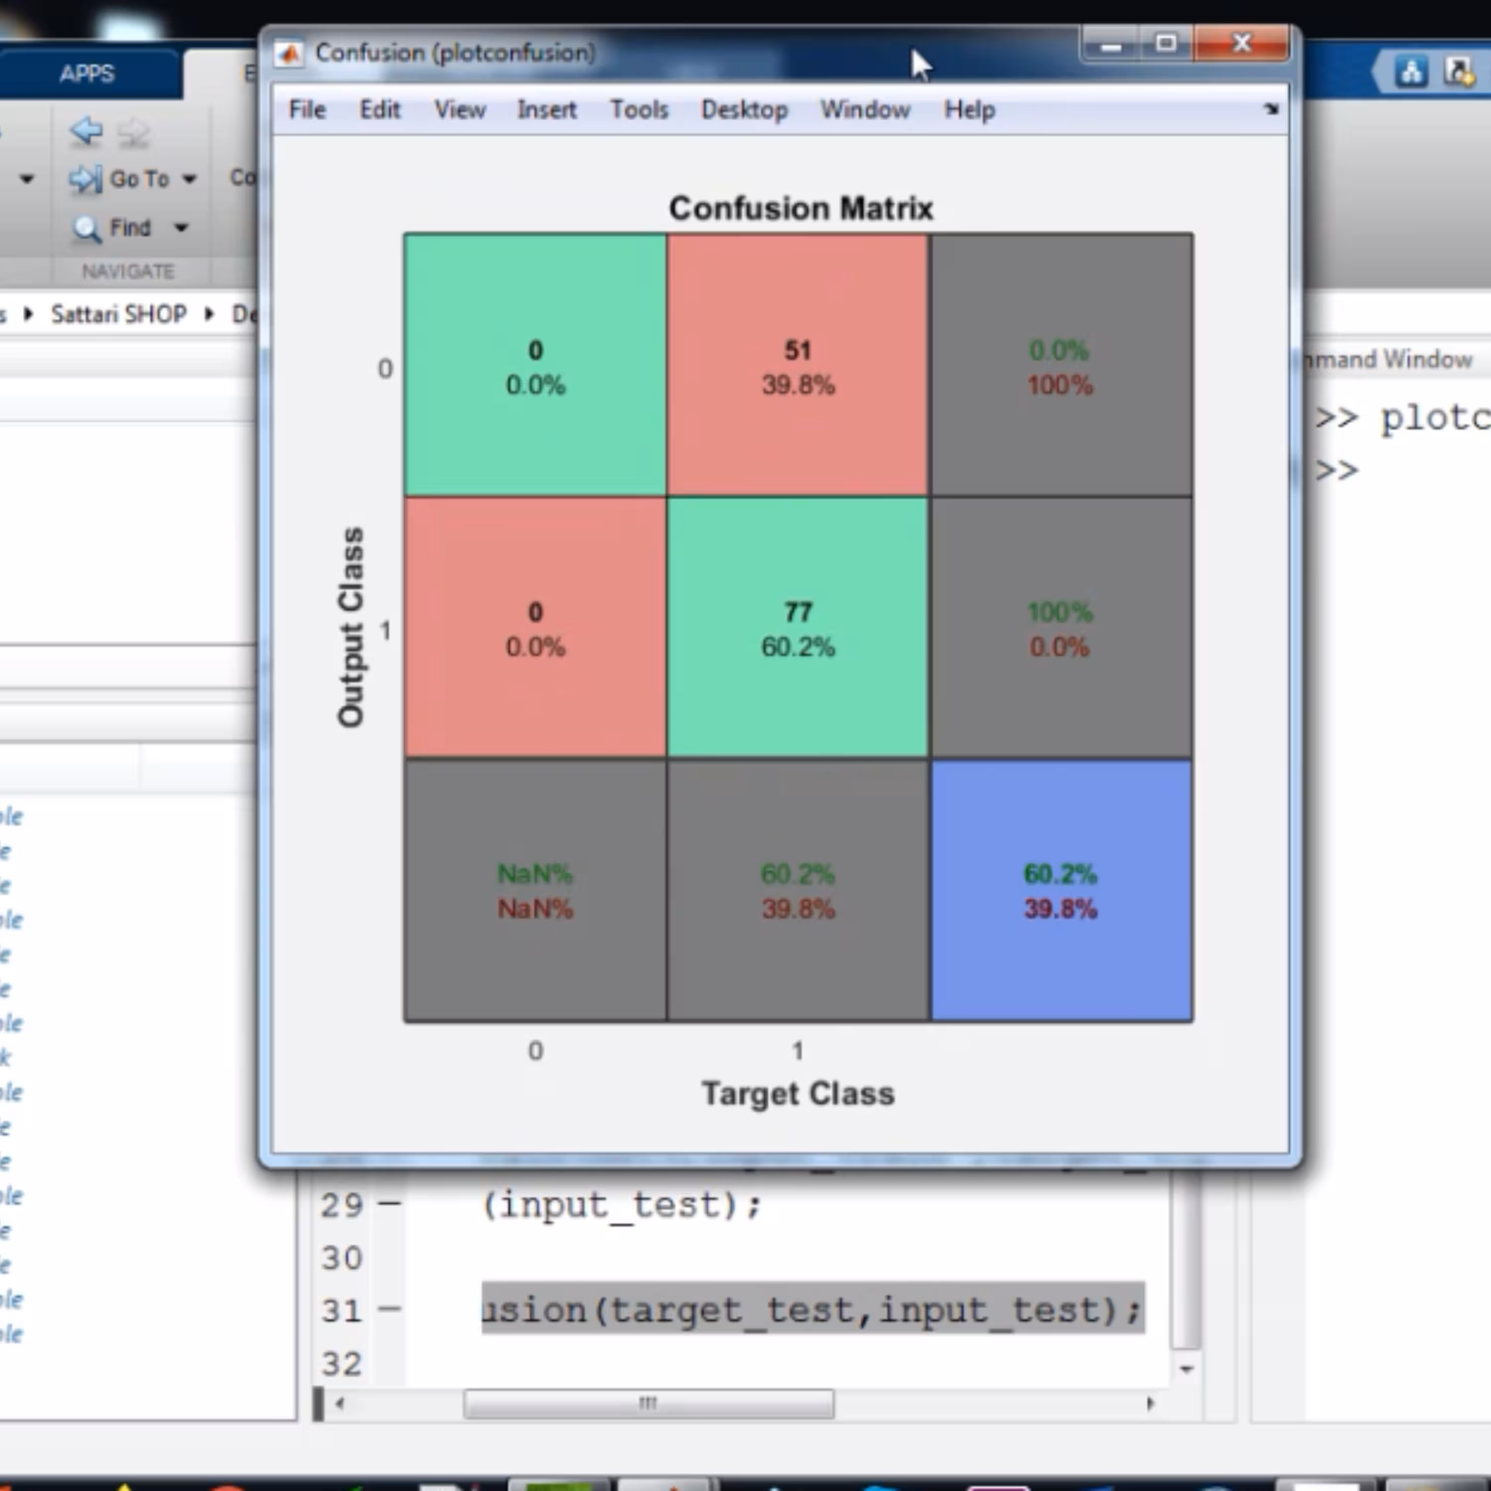
Task: Click the editor horizontal scrollbar's right arrow
Action: (1150, 1403)
